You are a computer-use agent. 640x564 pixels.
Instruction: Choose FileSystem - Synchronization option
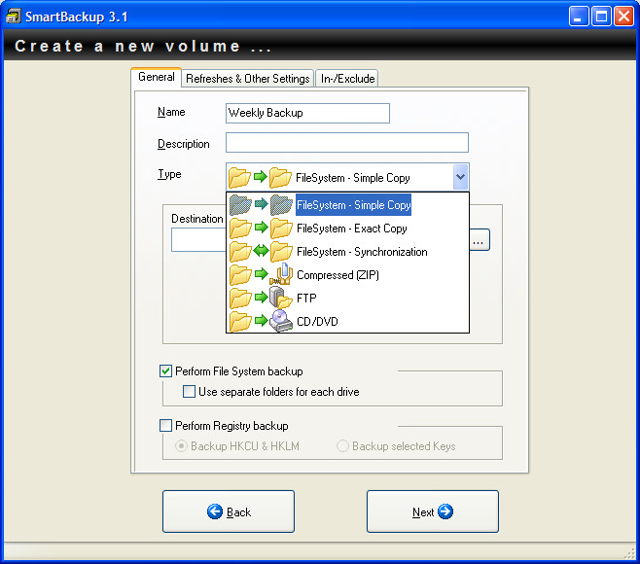click(x=347, y=252)
